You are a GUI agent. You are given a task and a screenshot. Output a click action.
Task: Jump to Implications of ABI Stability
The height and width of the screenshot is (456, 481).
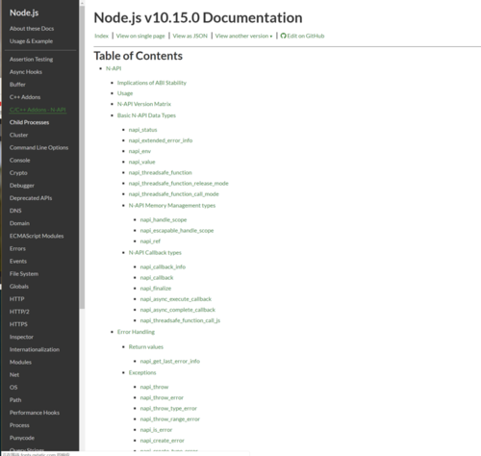152,83
